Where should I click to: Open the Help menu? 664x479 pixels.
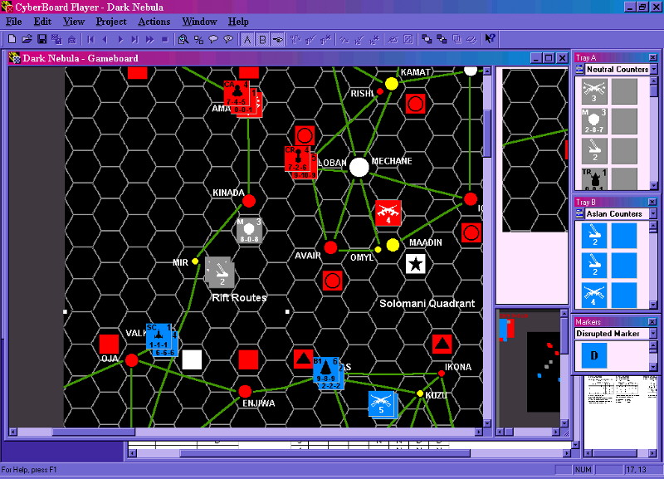pyautogui.click(x=238, y=22)
